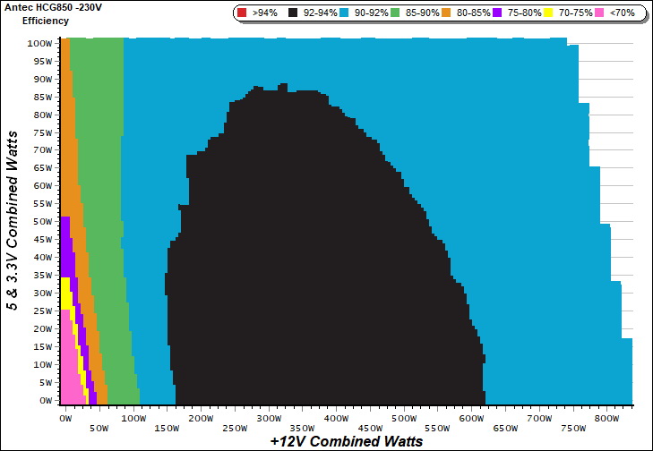The image size is (653, 451).
Task: Click the 800W tick label on the x-axis
Action: point(606,418)
